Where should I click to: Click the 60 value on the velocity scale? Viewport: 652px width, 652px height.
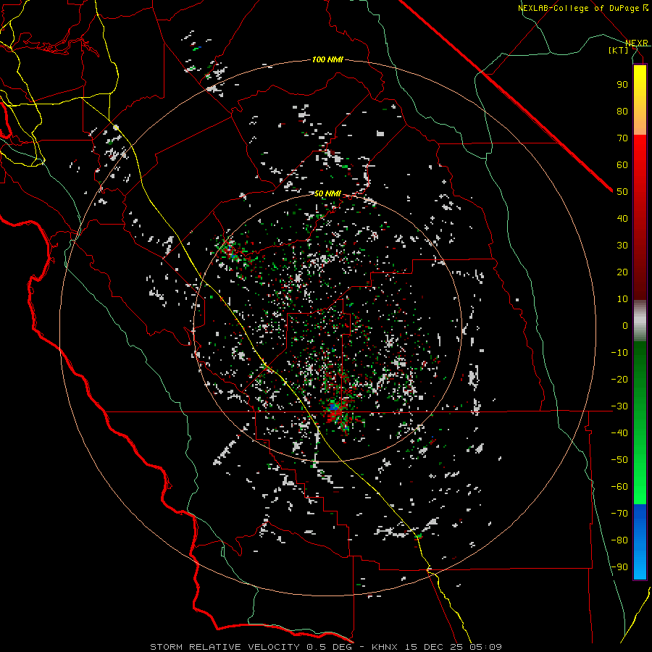[622, 164]
